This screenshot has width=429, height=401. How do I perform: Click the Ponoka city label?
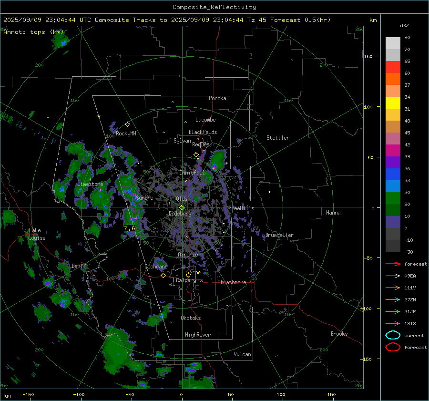pos(217,98)
